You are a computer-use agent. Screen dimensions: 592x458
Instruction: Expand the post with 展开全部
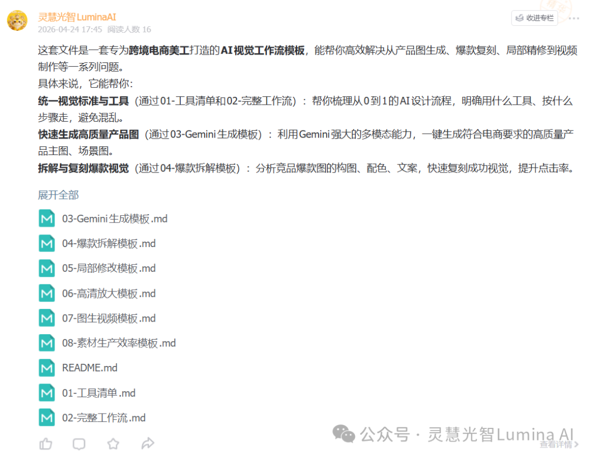pos(58,194)
